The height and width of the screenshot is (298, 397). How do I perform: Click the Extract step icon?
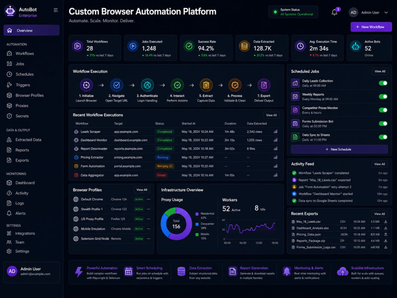pos(206,85)
